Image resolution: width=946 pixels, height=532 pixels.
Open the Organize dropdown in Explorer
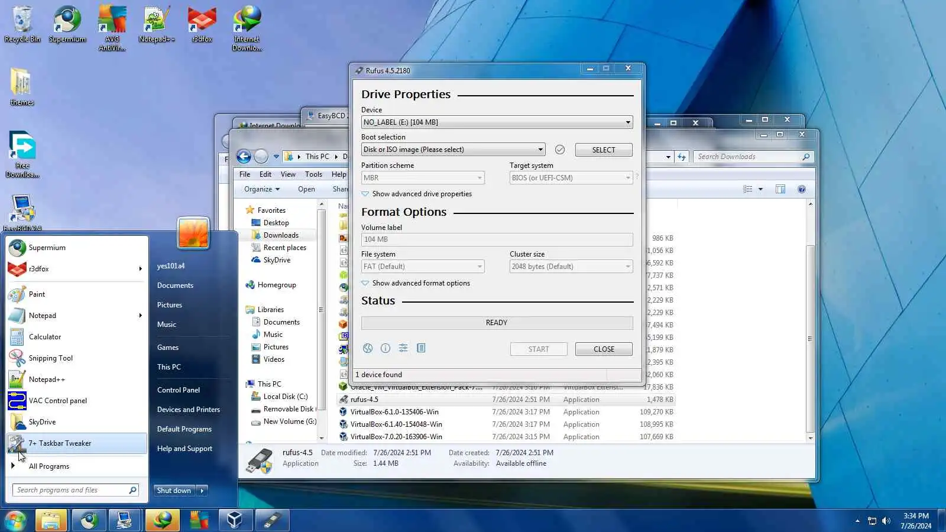(262, 189)
